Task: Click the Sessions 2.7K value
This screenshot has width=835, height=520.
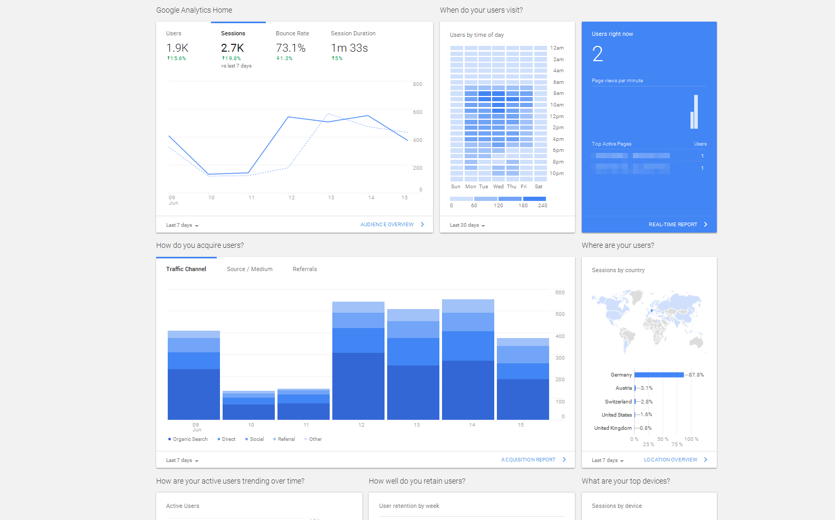Action: point(233,48)
